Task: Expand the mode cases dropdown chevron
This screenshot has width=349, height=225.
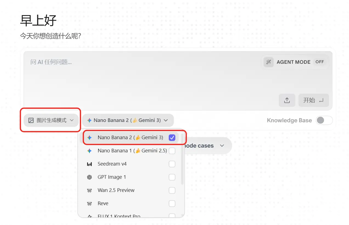Action: point(222,146)
